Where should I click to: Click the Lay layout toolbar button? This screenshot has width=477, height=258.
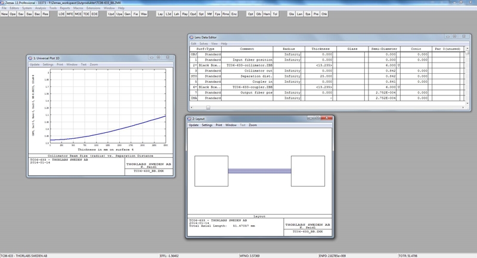160,14
